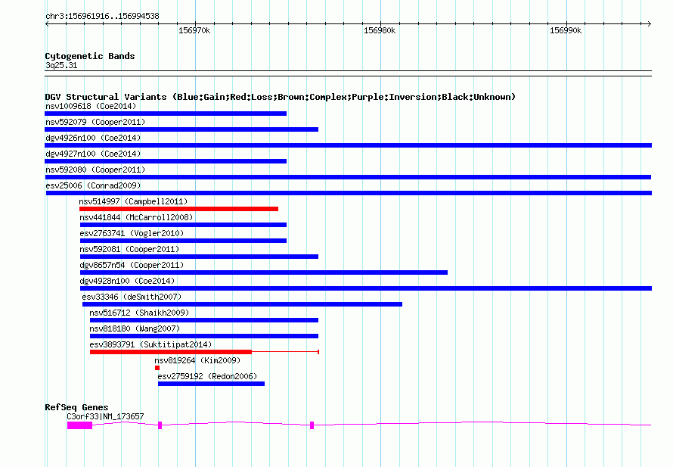The height and width of the screenshot is (467, 673).
Task: Click esv33346 (deSmith2007) label
Action: [x=132, y=297]
